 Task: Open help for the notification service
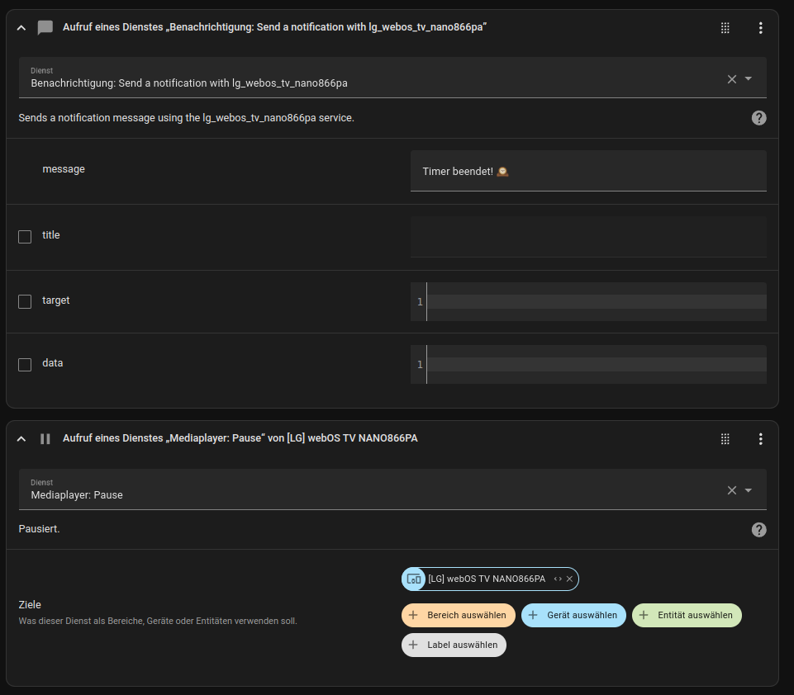coord(758,118)
